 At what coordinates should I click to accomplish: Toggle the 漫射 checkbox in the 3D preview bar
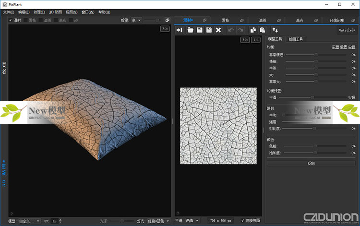point(11,20)
